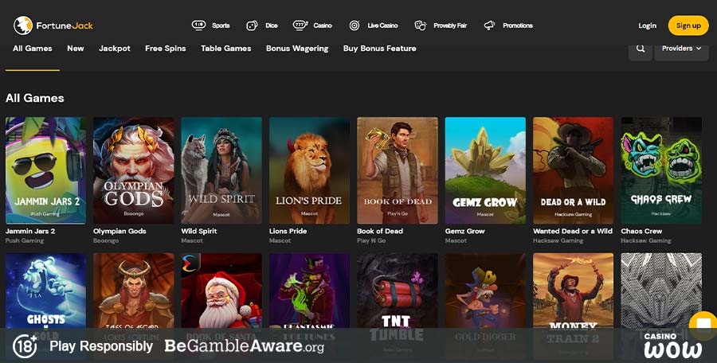This screenshot has width=717, height=363.
Task: Open the Gemz Grow game thumbnail
Action: (x=485, y=170)
